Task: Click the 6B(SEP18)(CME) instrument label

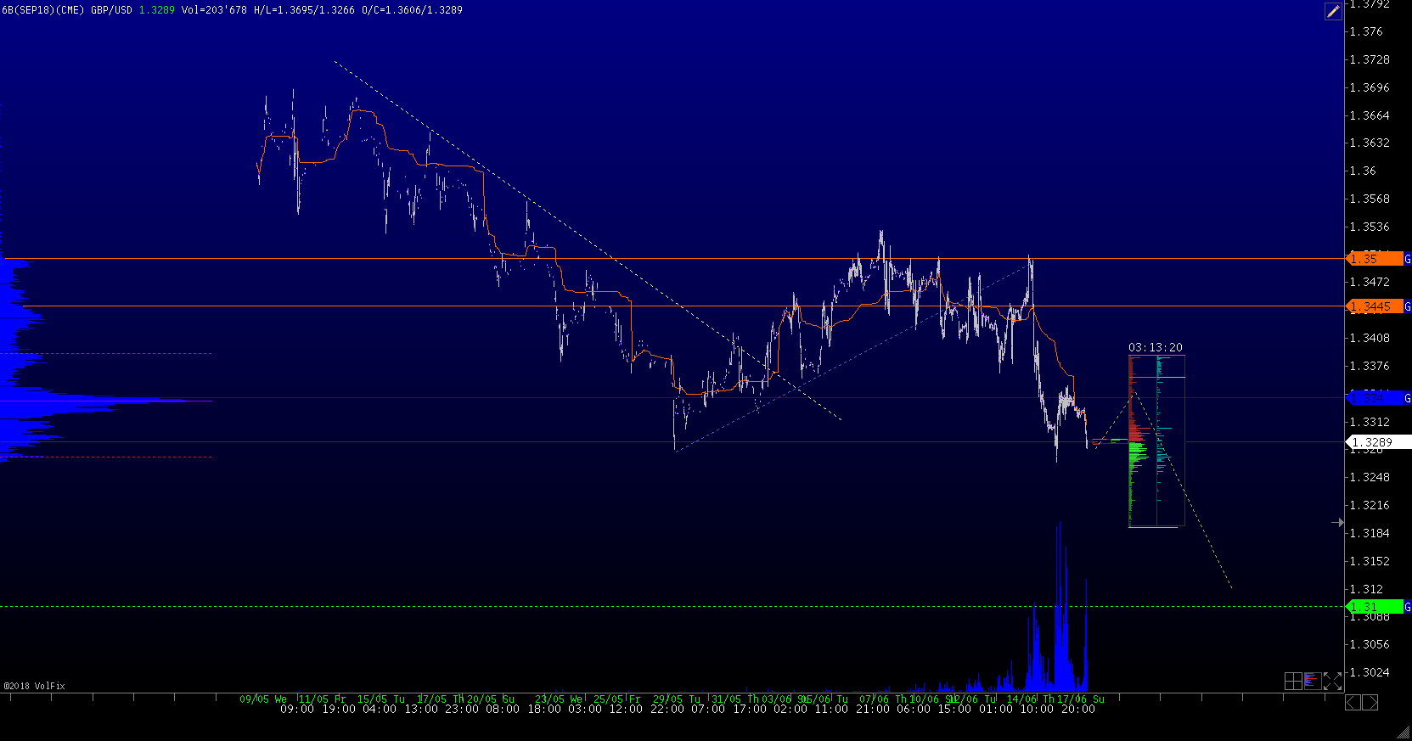Action: 42,10
